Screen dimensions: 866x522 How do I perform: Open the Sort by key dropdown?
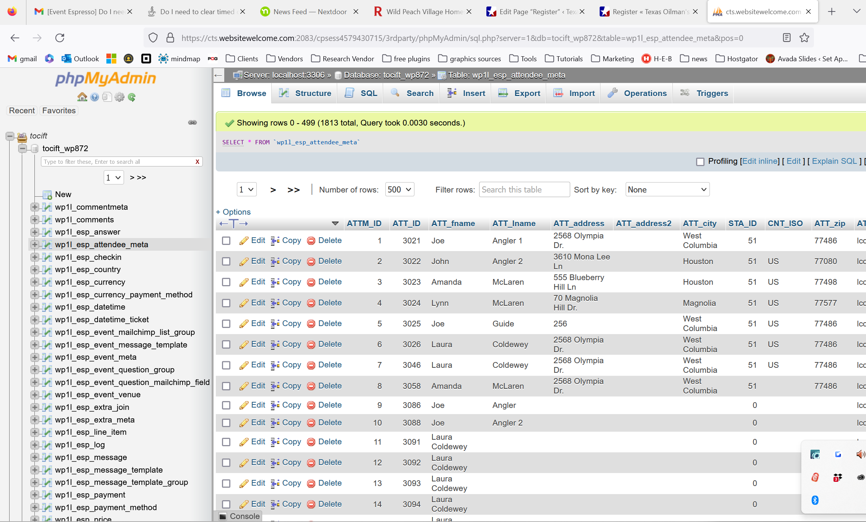[667, 189]
